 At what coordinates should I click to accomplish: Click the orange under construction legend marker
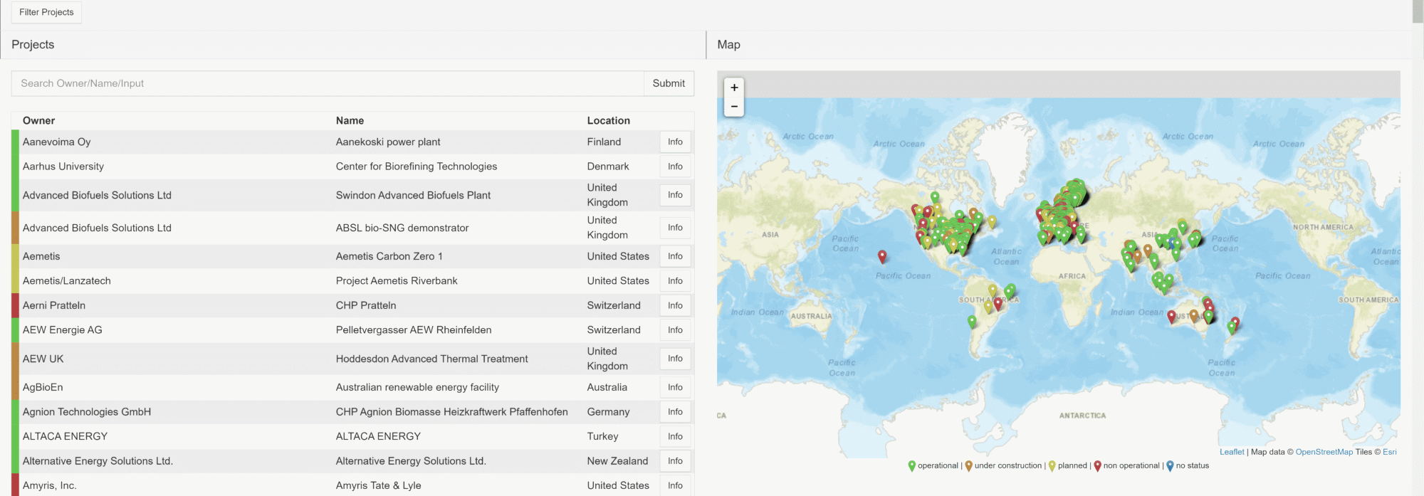tap(968, 466)
